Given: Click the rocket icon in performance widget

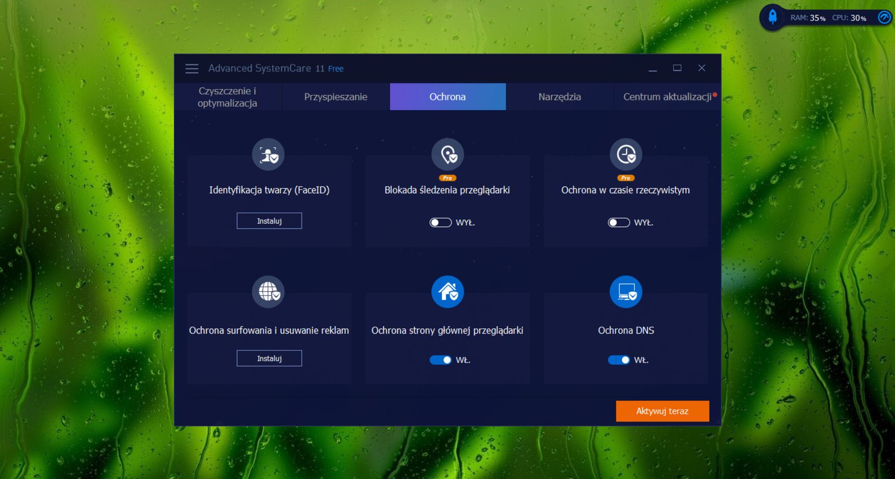Looking at the screenshot, I should pyautogui.click(x=773, y=17).
